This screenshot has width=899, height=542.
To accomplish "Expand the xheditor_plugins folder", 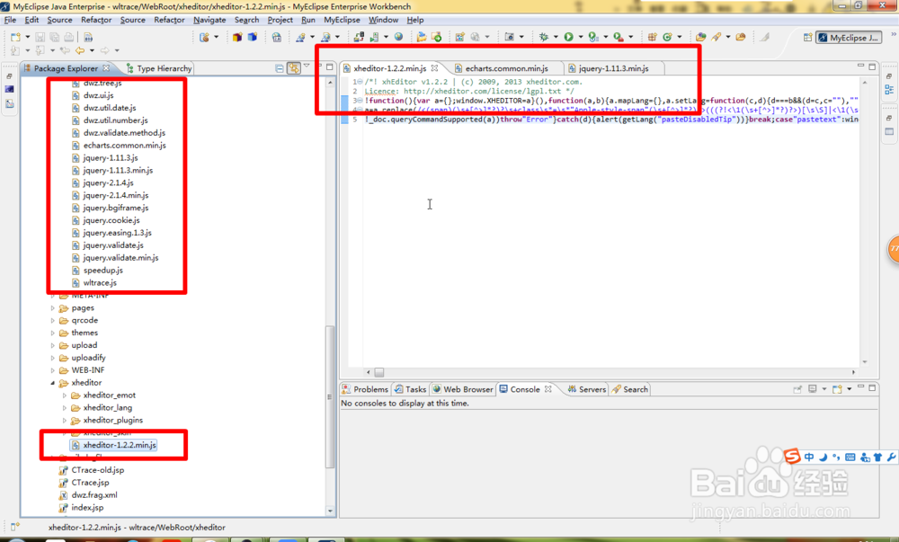I will tap(64, 420).
